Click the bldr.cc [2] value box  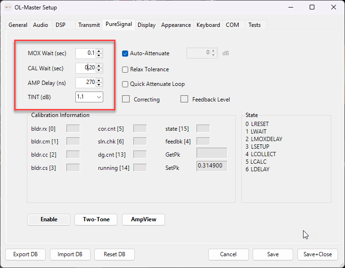[73, 154]
